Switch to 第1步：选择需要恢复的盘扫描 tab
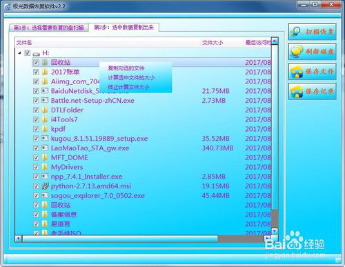This screenshot has width=345, height=267. coord(48,28)
